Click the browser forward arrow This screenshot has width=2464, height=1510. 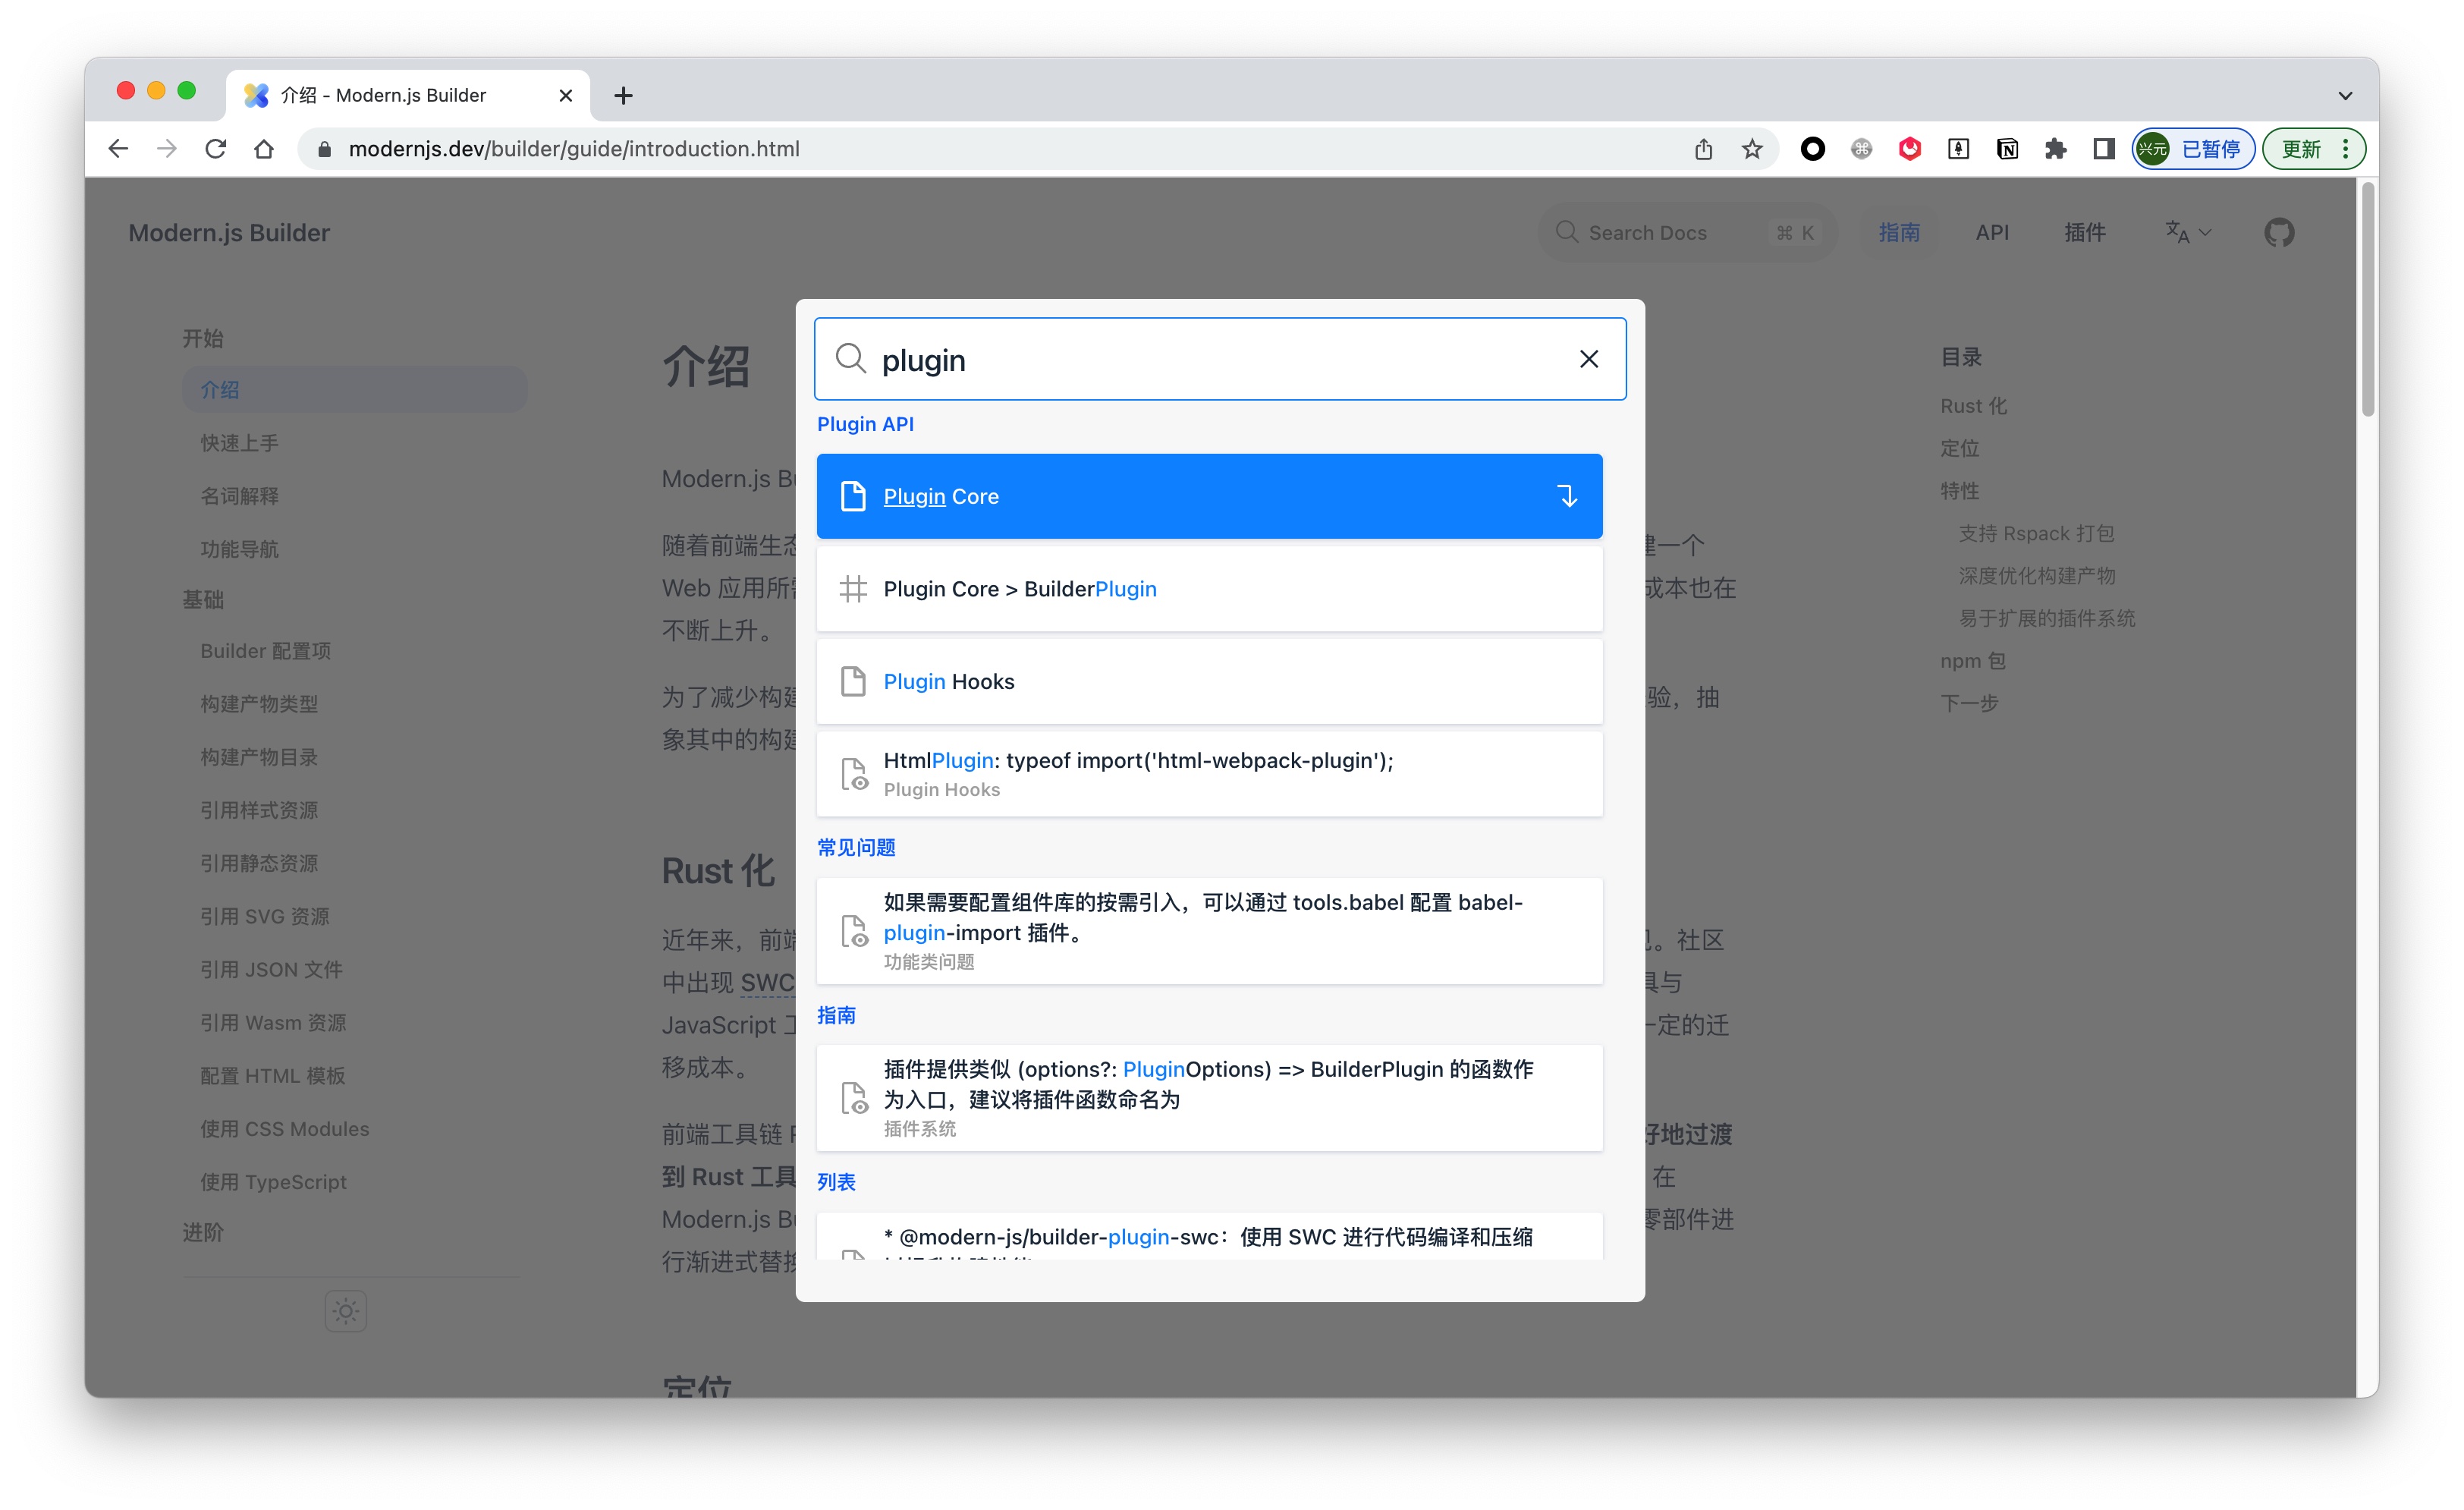click(x=167, y=149)
